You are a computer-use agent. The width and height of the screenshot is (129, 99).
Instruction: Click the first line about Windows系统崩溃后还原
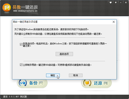51,29
